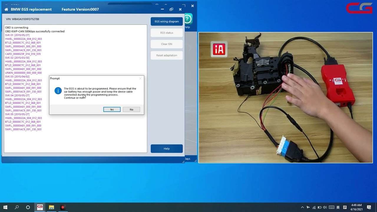Check the battery status tray icon
The image size is (377, 212).
(x=320, y=207)
